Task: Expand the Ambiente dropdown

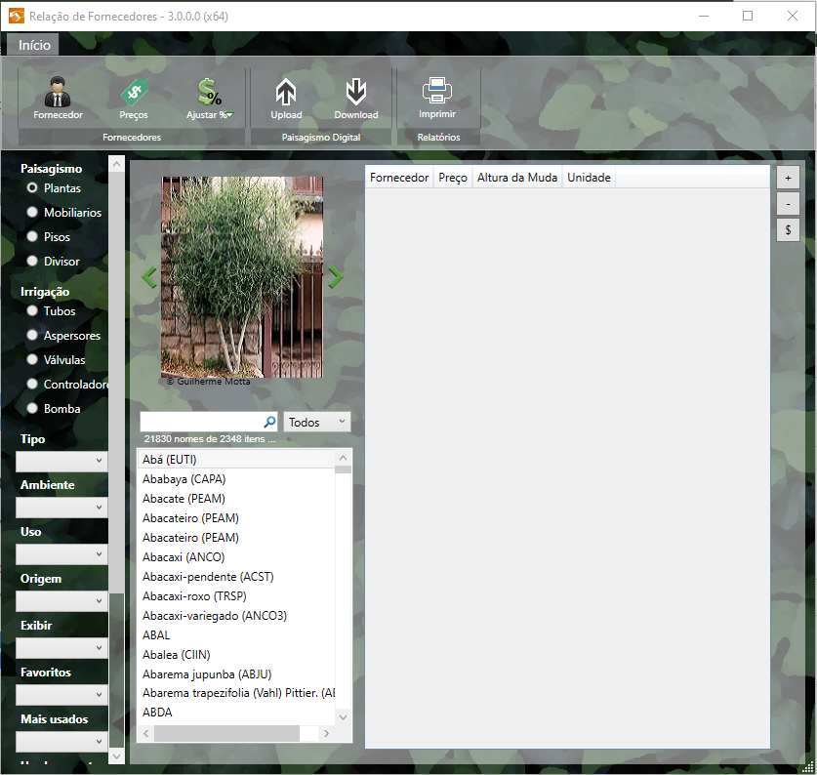Action: 61,508
